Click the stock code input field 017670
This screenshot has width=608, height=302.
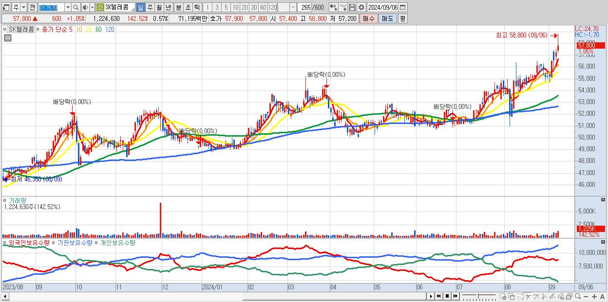pyautogui.click(x=51, y=8)
